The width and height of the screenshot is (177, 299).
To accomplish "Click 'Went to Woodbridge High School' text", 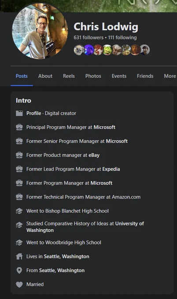I will pyautogui.click(x=64, y=242).
